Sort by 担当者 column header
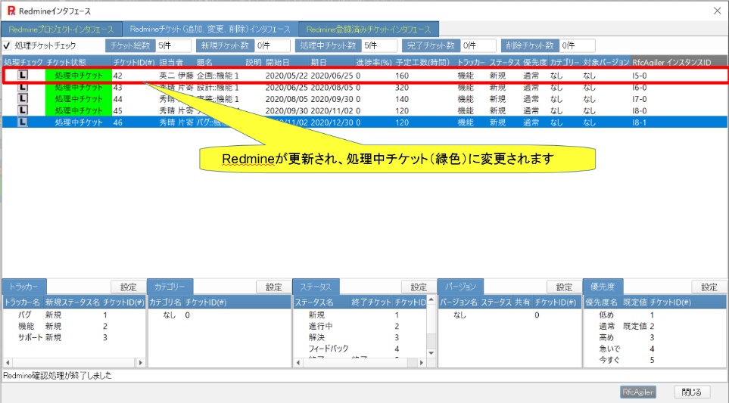The width and height of the screenshot is (729, 403). tap(171, 62)
